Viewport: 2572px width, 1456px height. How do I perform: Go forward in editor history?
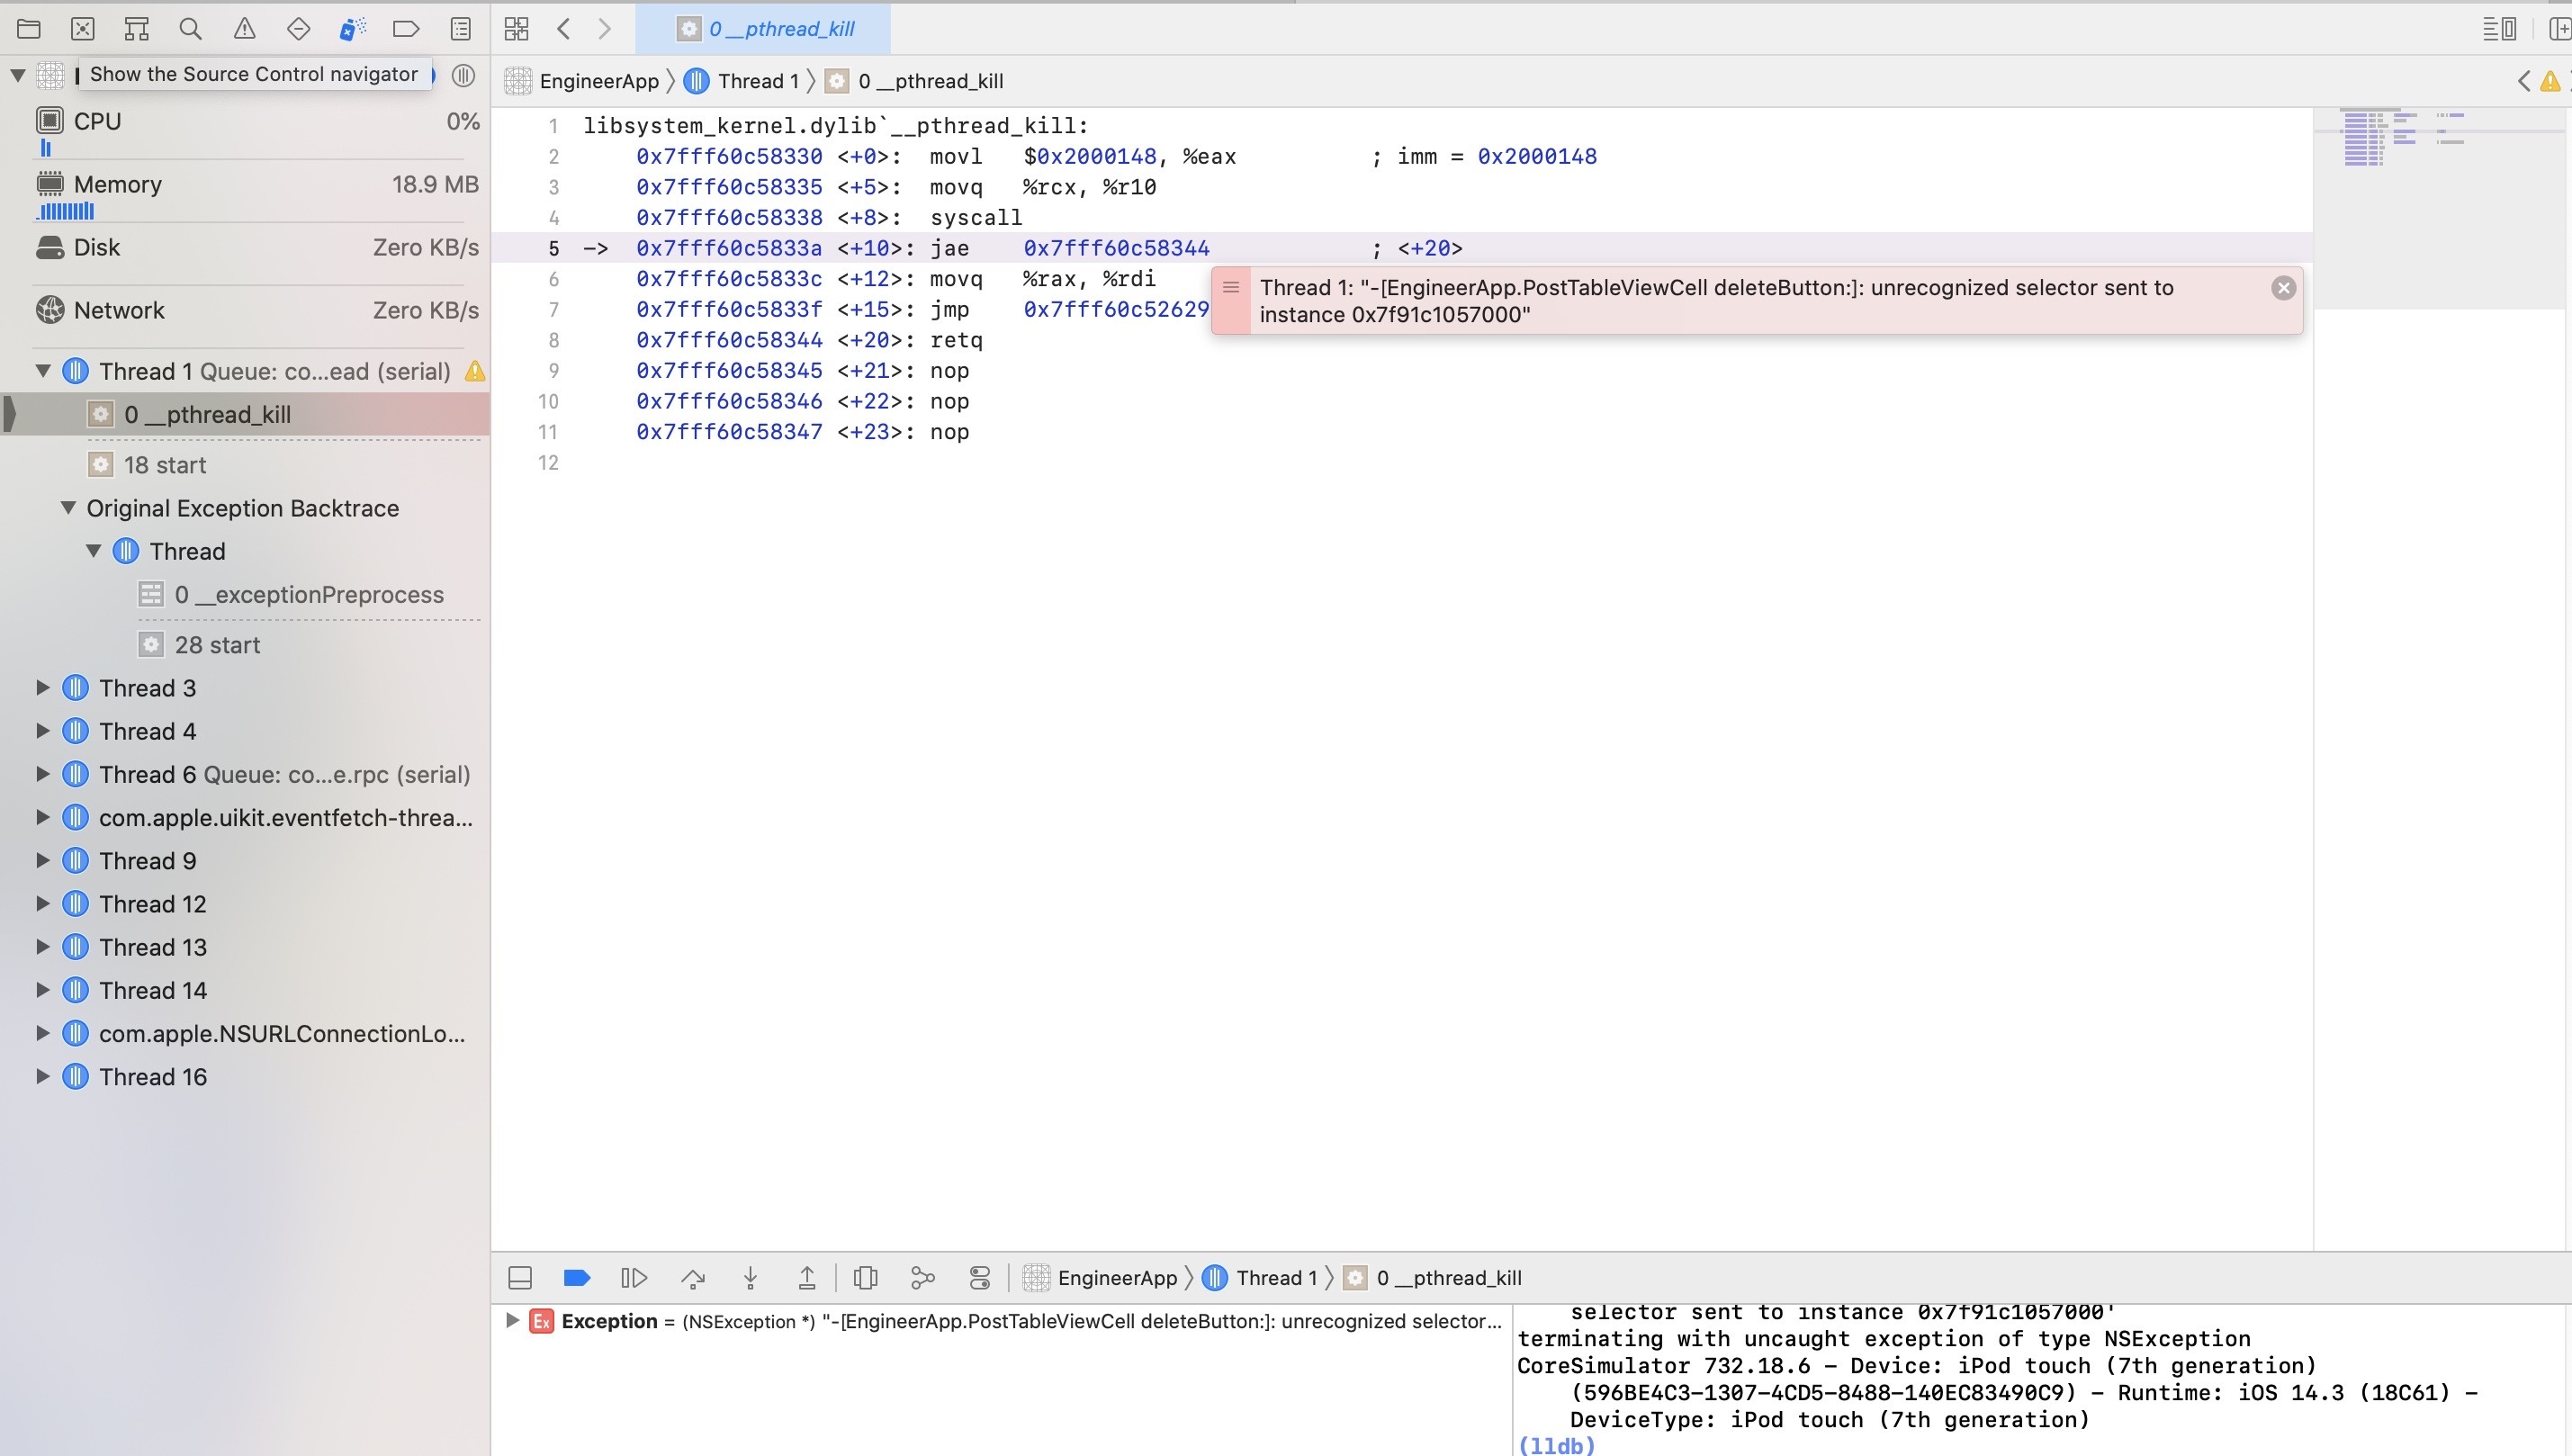(605, 29)
